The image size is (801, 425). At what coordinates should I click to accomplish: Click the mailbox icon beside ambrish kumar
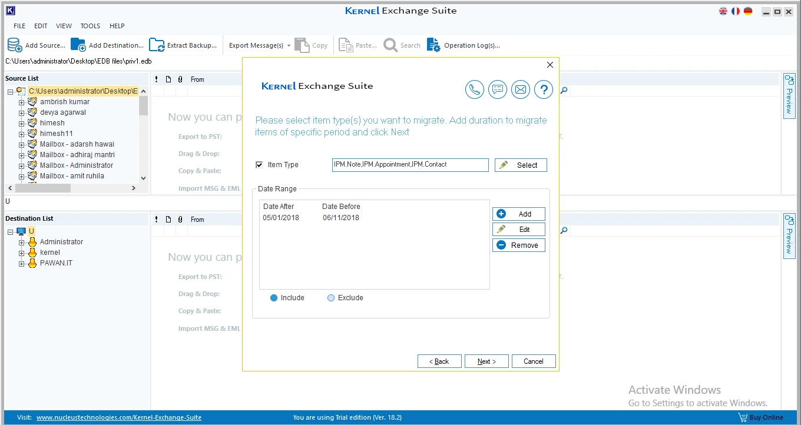[32, 102]
